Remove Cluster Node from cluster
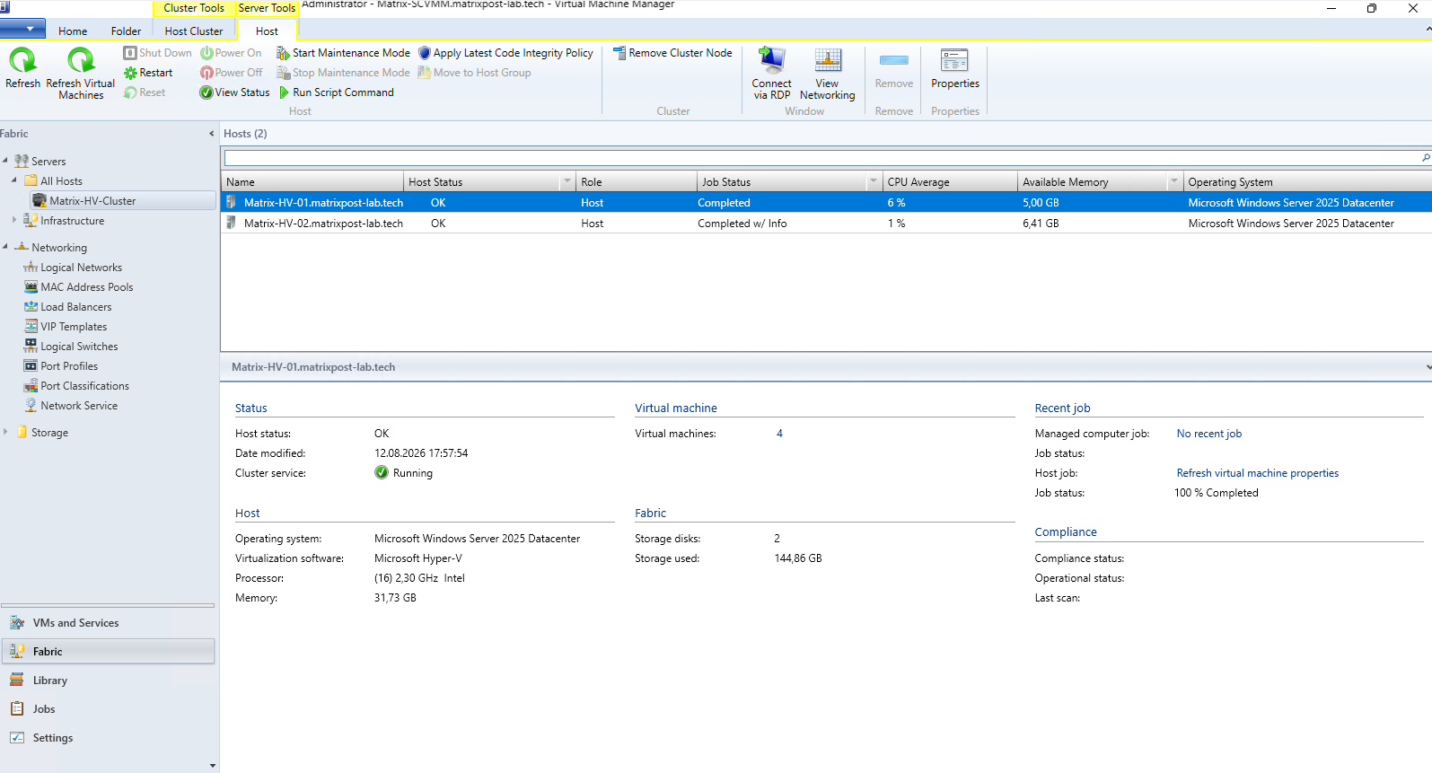Image resolution: width=1432 pixels, height=773 pixels. 672,53
